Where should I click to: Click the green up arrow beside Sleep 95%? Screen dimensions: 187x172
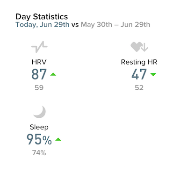(x=58, y=139)
